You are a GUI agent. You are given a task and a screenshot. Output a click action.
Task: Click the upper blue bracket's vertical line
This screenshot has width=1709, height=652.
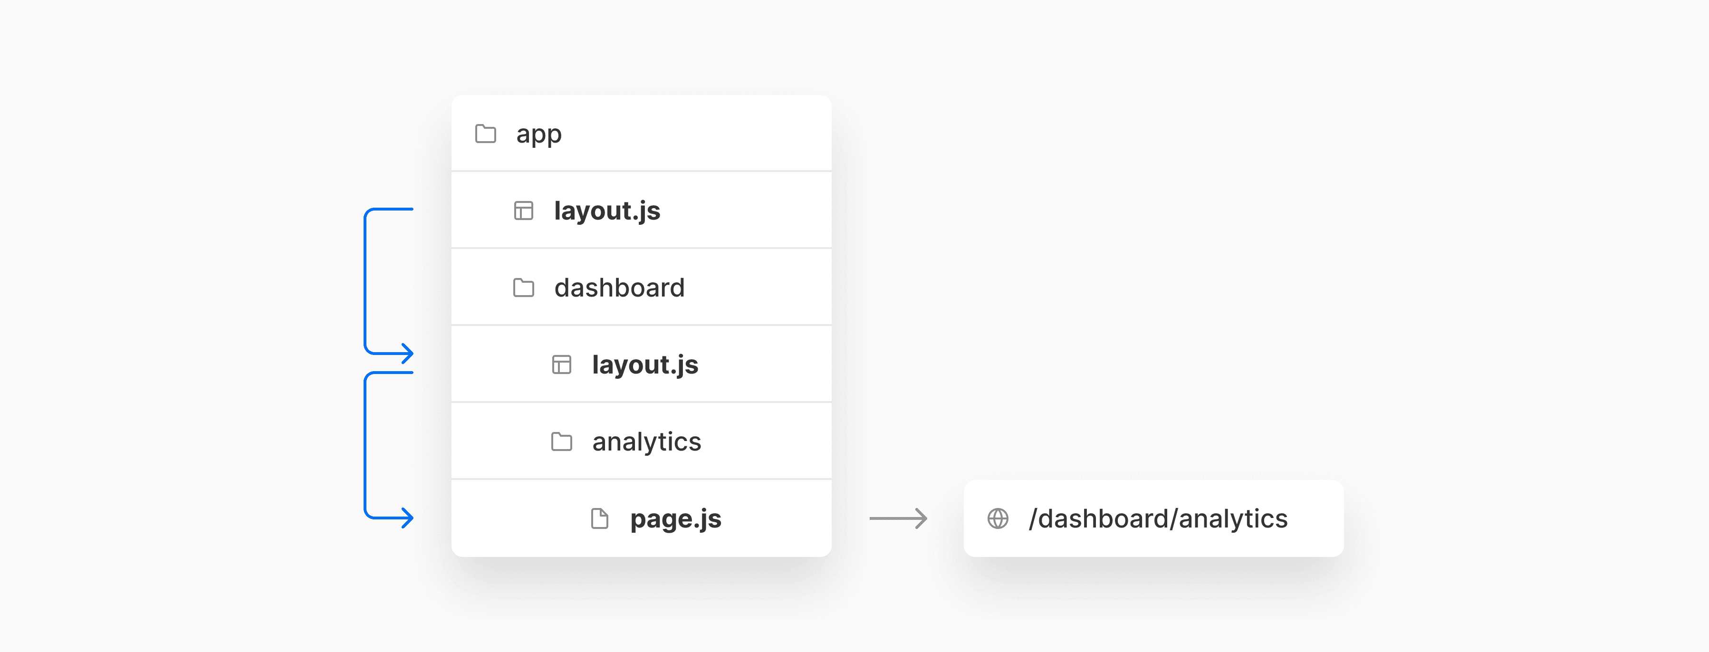365,281
